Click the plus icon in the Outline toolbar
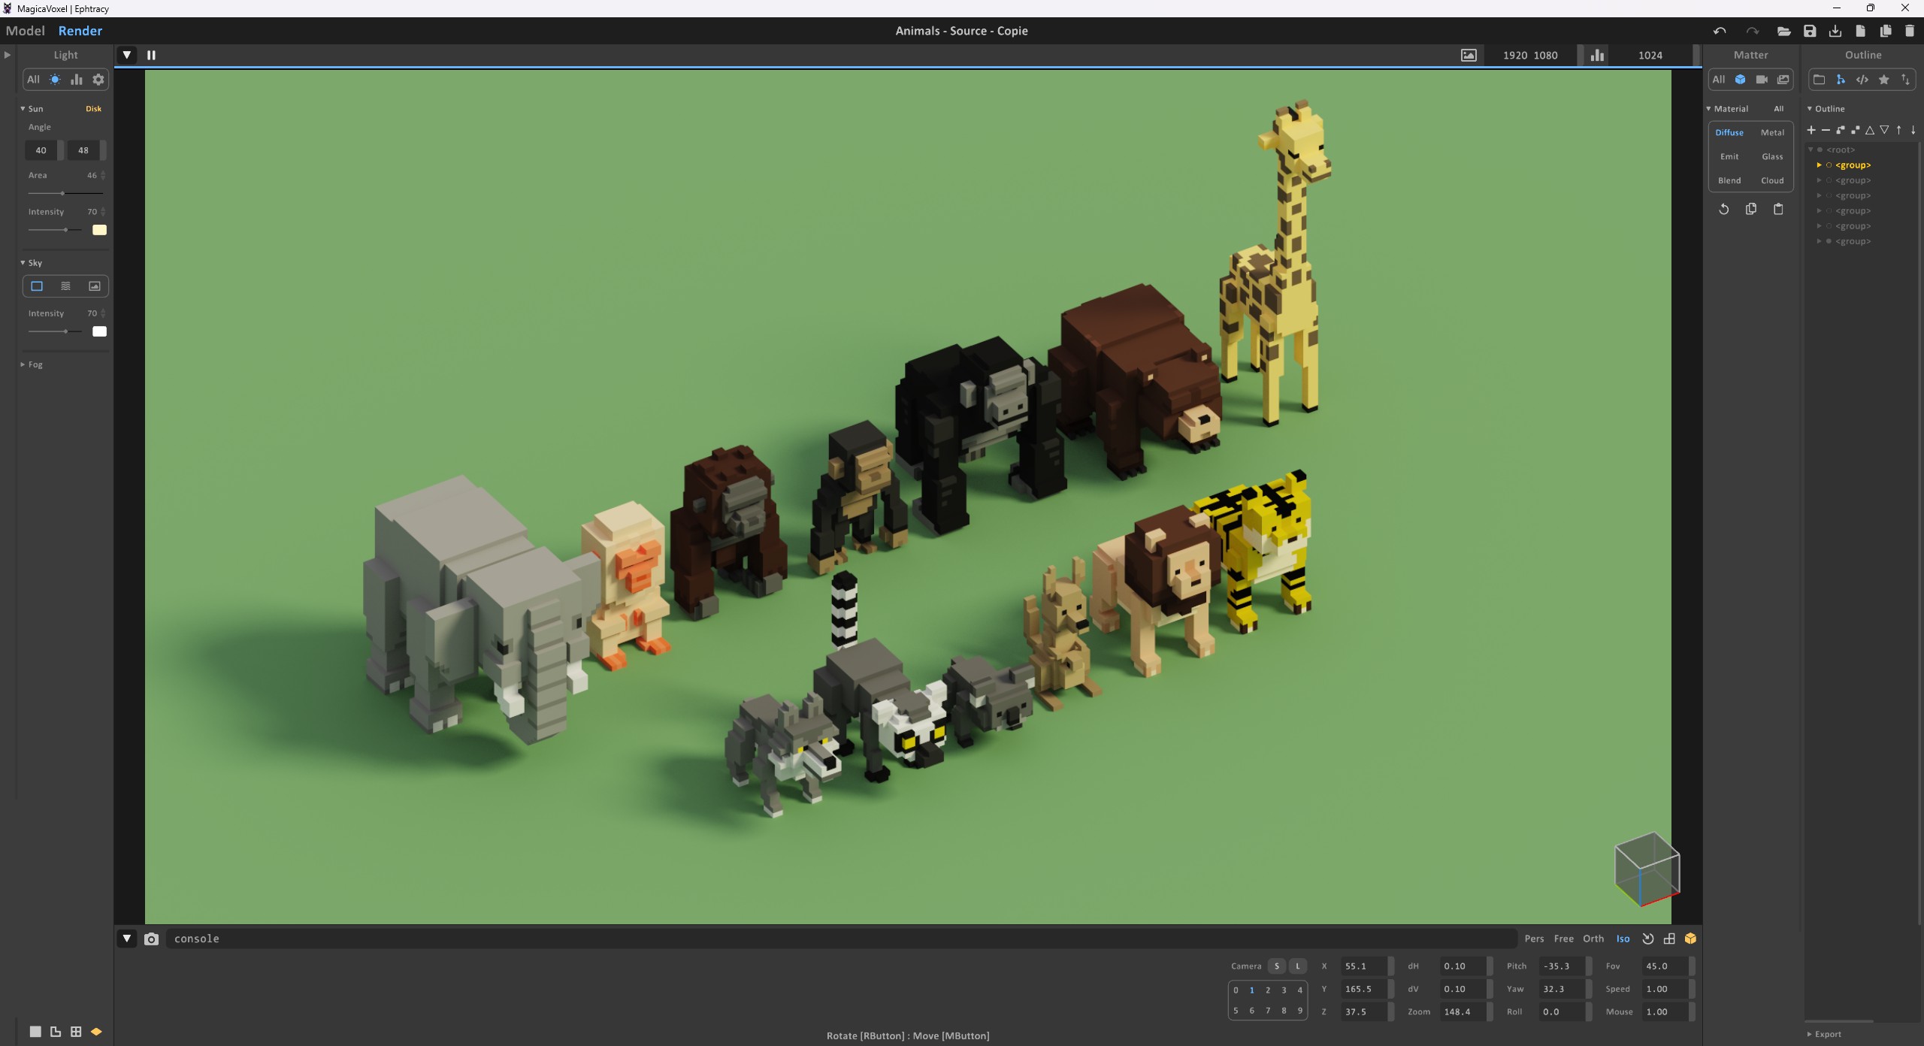Viewport: 1924px width, 1046px height. coord(1811,130)
